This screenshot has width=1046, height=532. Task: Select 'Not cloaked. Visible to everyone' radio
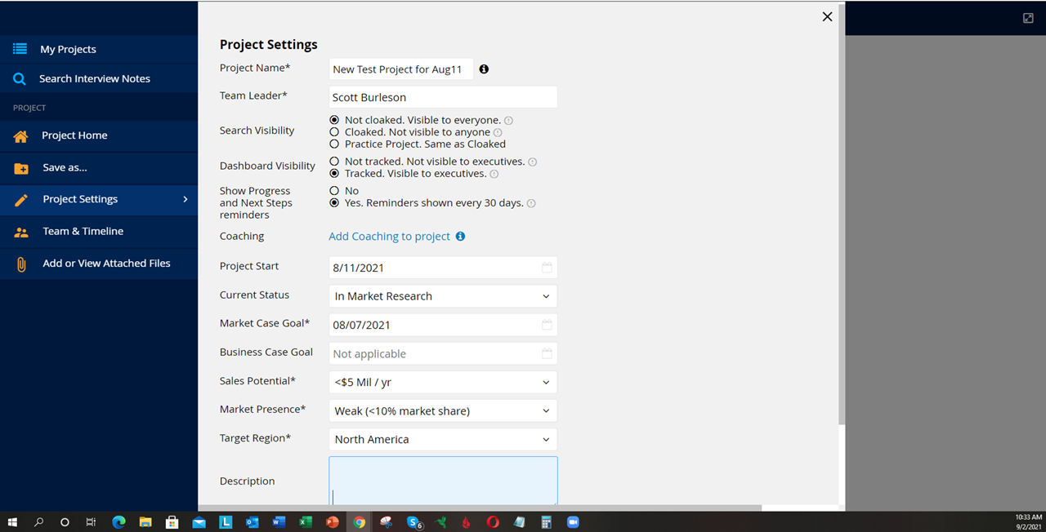click(334, 120)
